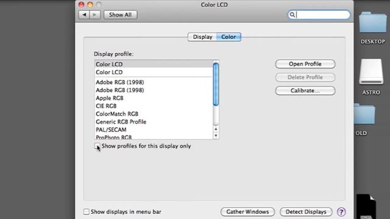Select the highlighted Color LCD profile
Screen dimensions: 390x219
(154, 64)
